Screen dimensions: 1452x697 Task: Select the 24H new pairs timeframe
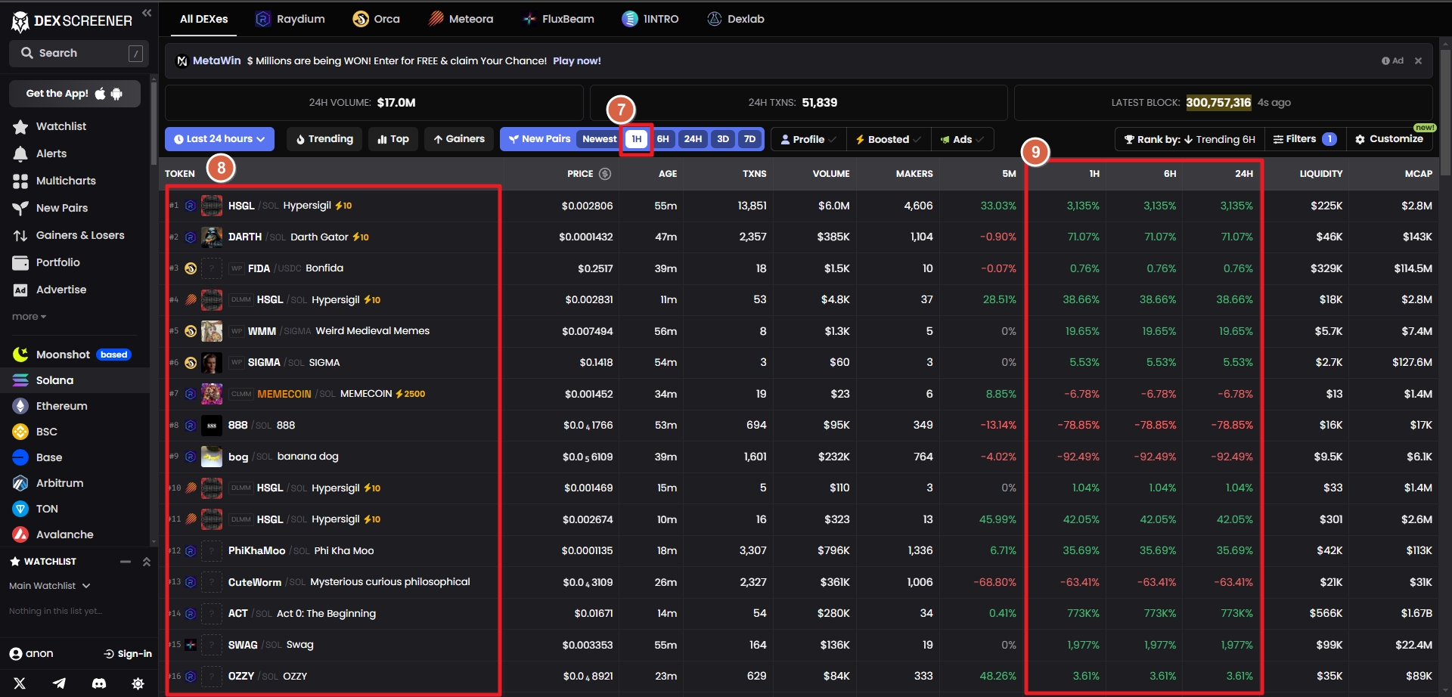693,139
